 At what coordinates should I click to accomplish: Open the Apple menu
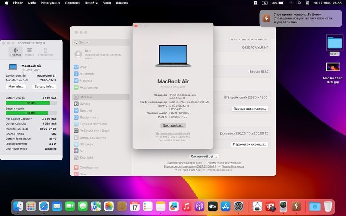pyautogui.click(x=6, y=3)
